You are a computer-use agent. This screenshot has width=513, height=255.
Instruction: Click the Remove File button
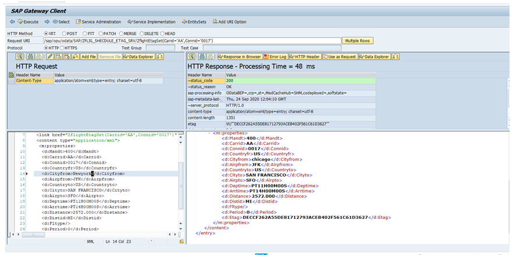click(110, 56)
